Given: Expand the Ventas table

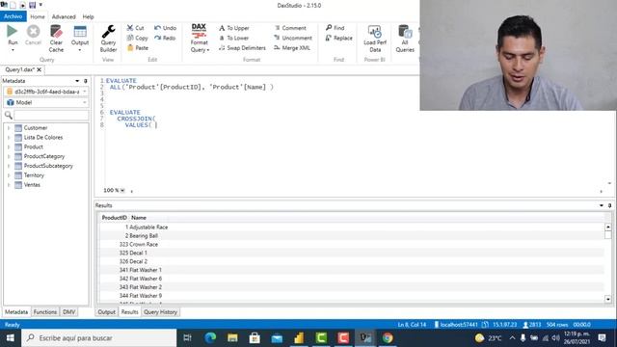Looking at the screenshot, I should click(x=9, y=184).
